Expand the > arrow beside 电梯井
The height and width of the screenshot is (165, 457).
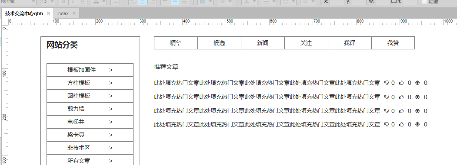pyautogui.click(x=111, y=122)
